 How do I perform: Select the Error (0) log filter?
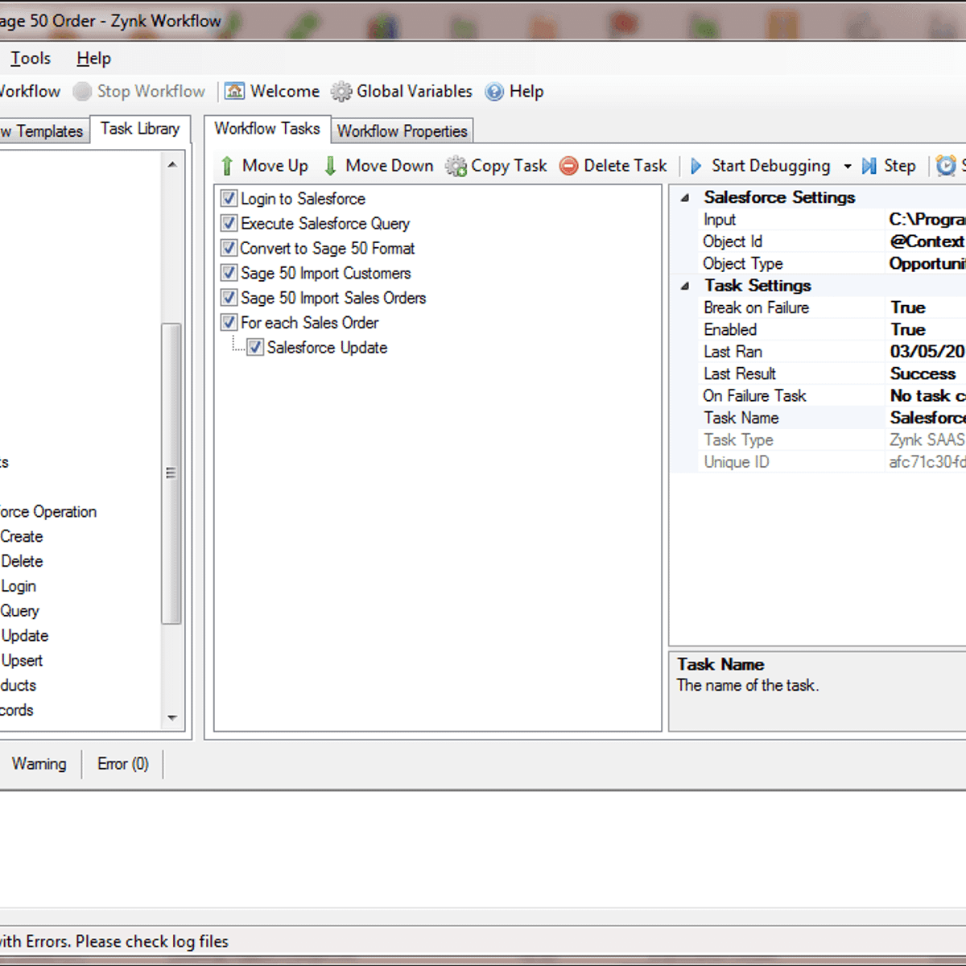[x=122, y=764]
